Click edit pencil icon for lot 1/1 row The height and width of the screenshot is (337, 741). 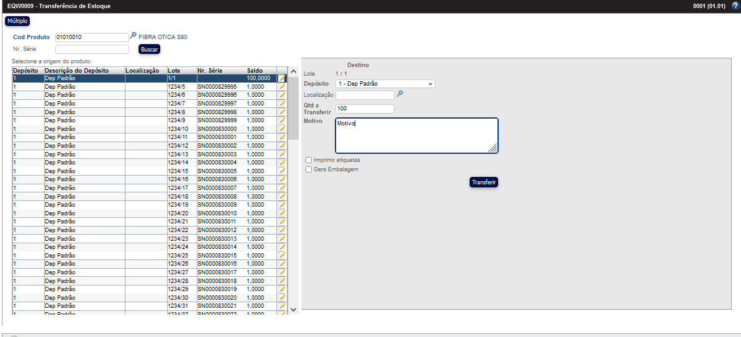[x=282, y=78]
